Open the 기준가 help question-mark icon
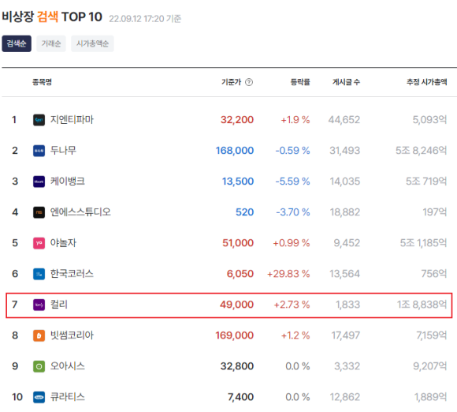This screenshot has width=457, height=412. (x=249, y=82)
